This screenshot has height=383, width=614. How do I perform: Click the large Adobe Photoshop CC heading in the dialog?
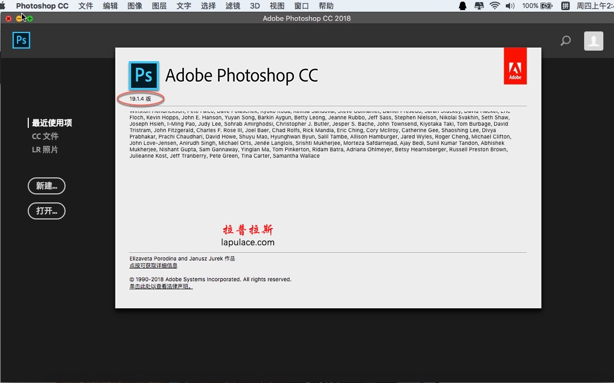pos(241,76)
